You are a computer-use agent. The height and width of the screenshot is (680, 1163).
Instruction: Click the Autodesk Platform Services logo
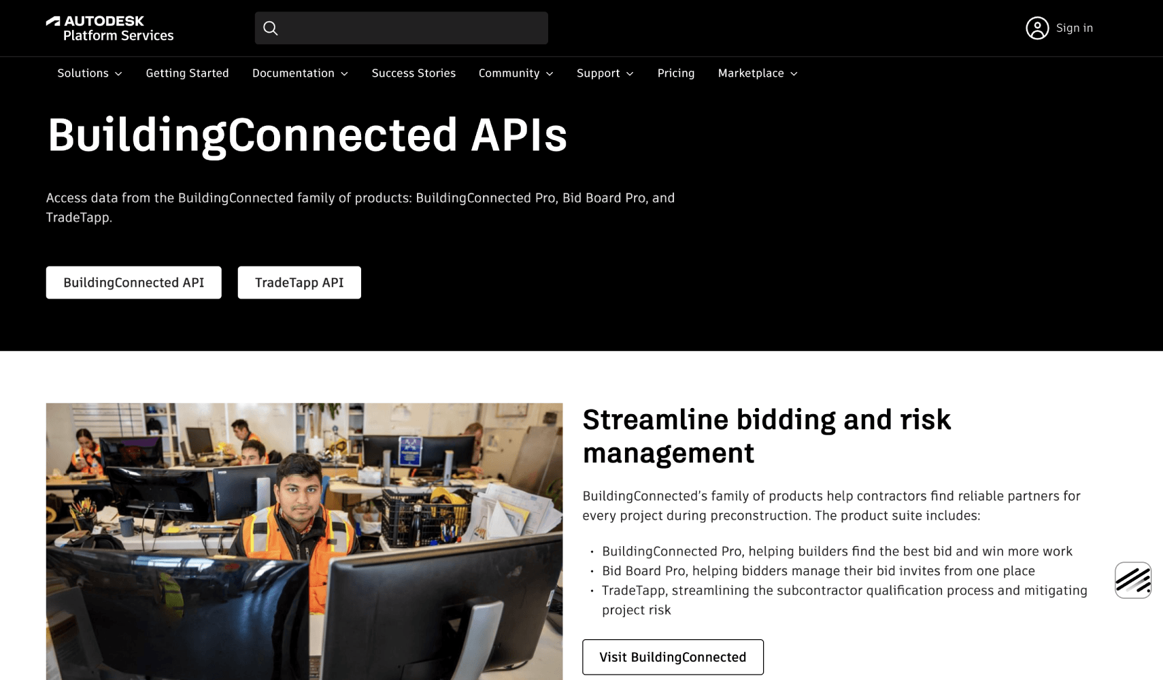[109, 28]
